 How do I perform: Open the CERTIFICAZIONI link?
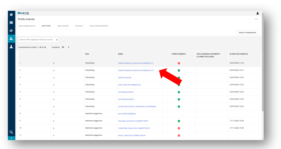(125, 78)
